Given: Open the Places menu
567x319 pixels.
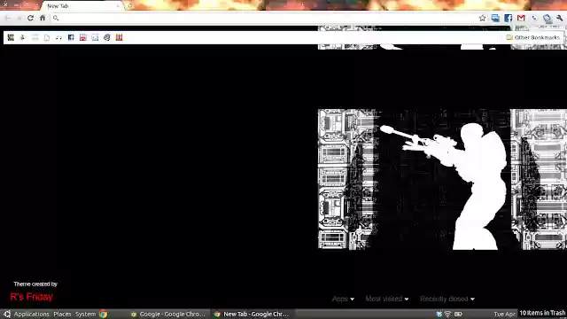Looking at the screenshot, I should 62,314.
